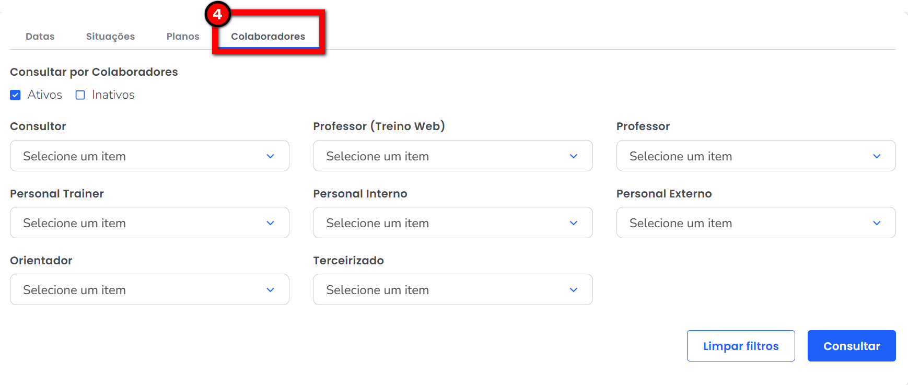Open the Consultor dropdown
Screen dimensions: 908x385
click(x=149, y=156)
